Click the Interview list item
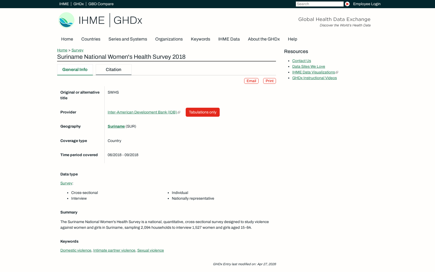This screenshot has height=272, width=435. tap(79, 199)
